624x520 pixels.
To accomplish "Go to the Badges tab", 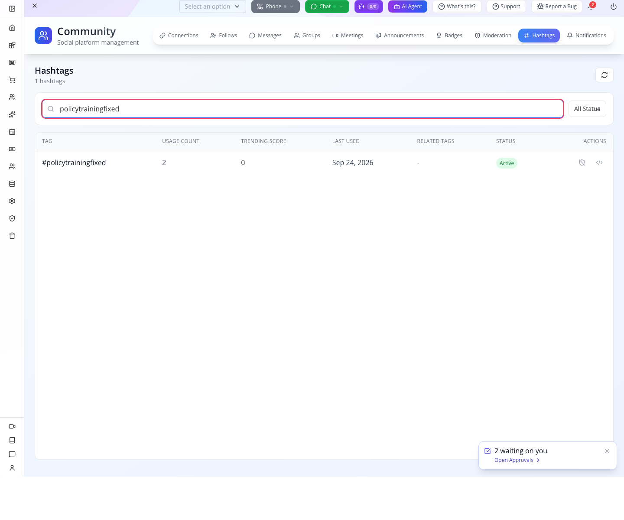I will [449, 36].
